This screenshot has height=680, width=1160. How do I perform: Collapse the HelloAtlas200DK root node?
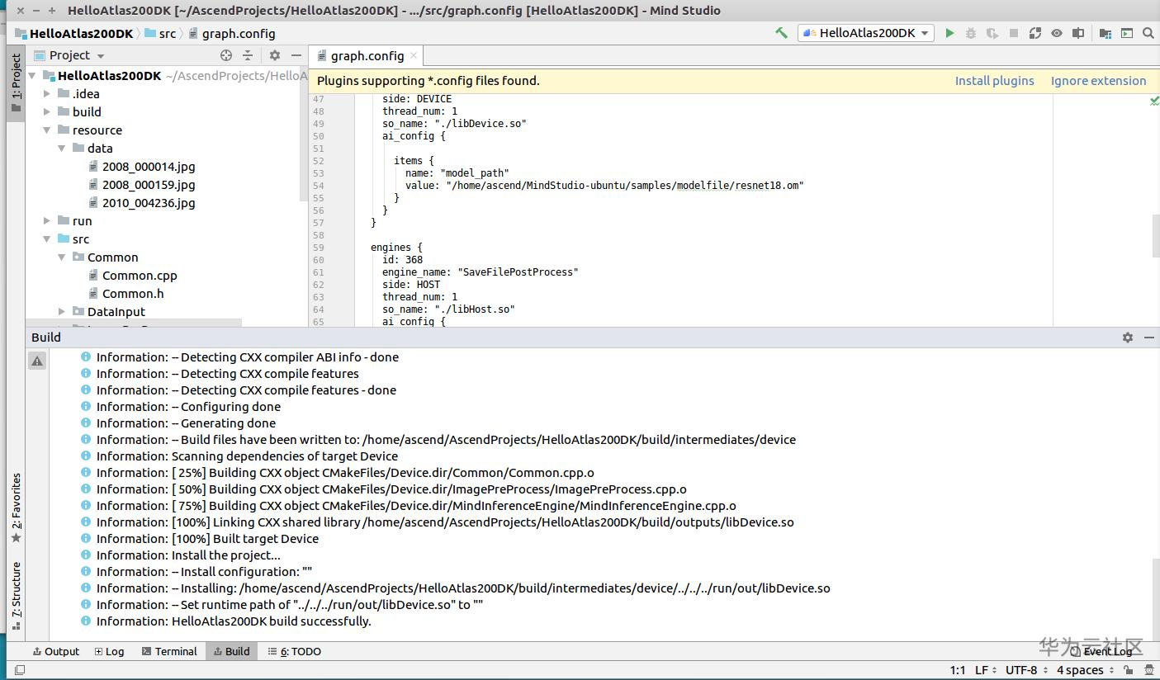[32, 76]
